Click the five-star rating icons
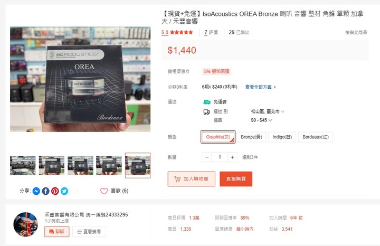 (x=181, y=32)
